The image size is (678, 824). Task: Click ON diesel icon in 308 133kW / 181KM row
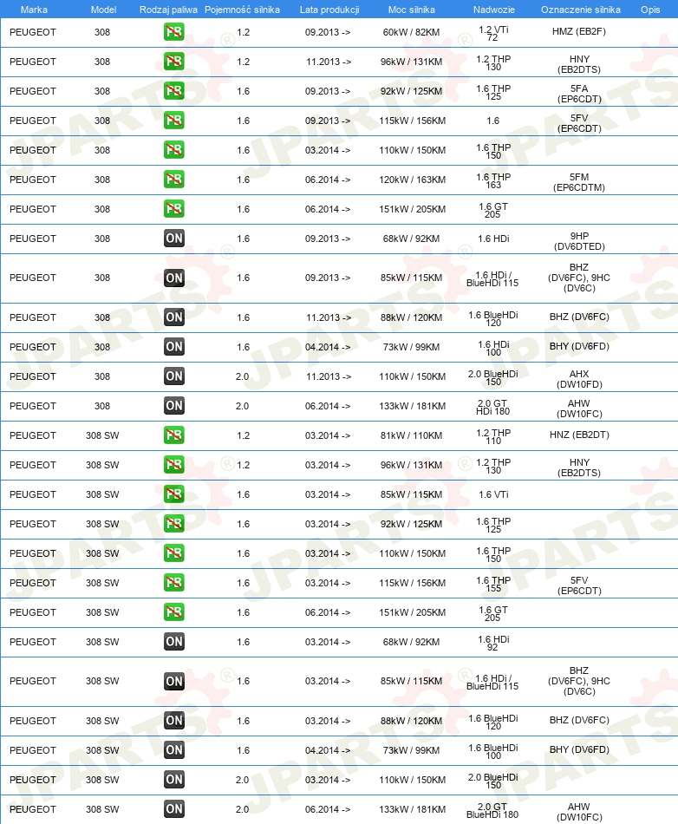pyautogui.click(x=173, y=405)
